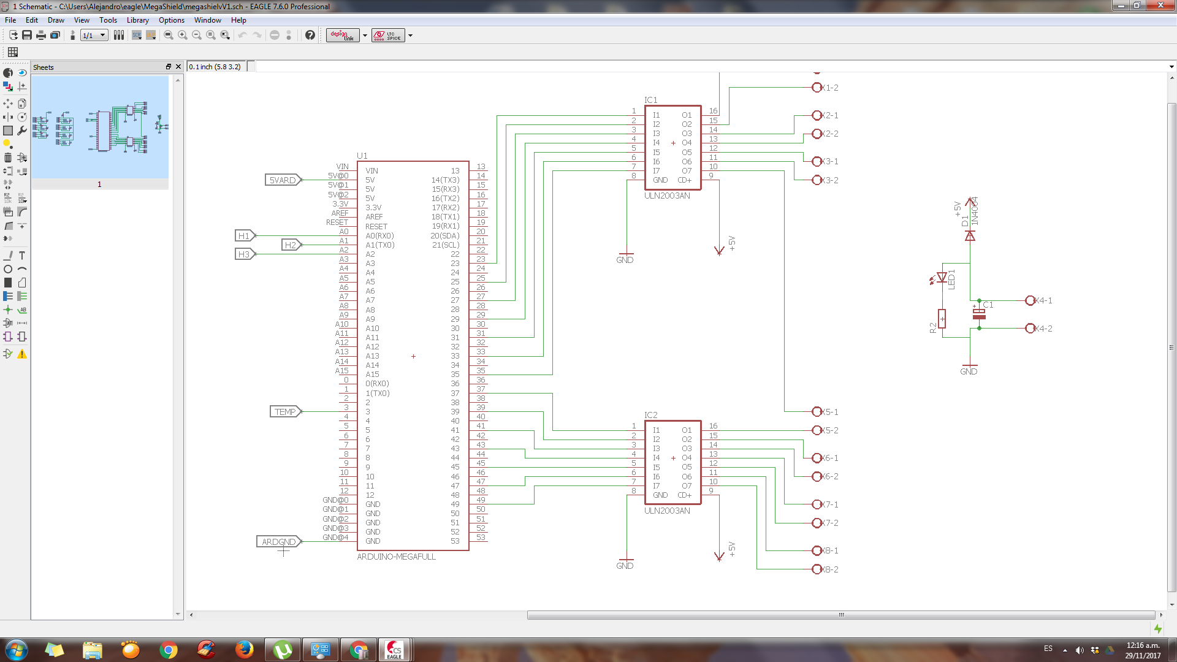Open the Design Link dropdown arrow

pyautogui.click(x=365, y=35)
